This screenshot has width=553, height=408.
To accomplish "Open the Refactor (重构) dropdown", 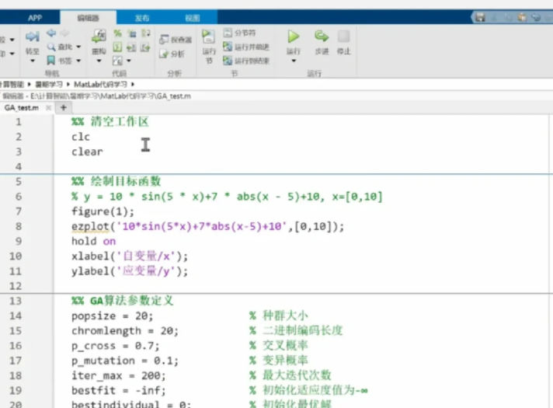I will pyautogui.click(x=99, y=61).
